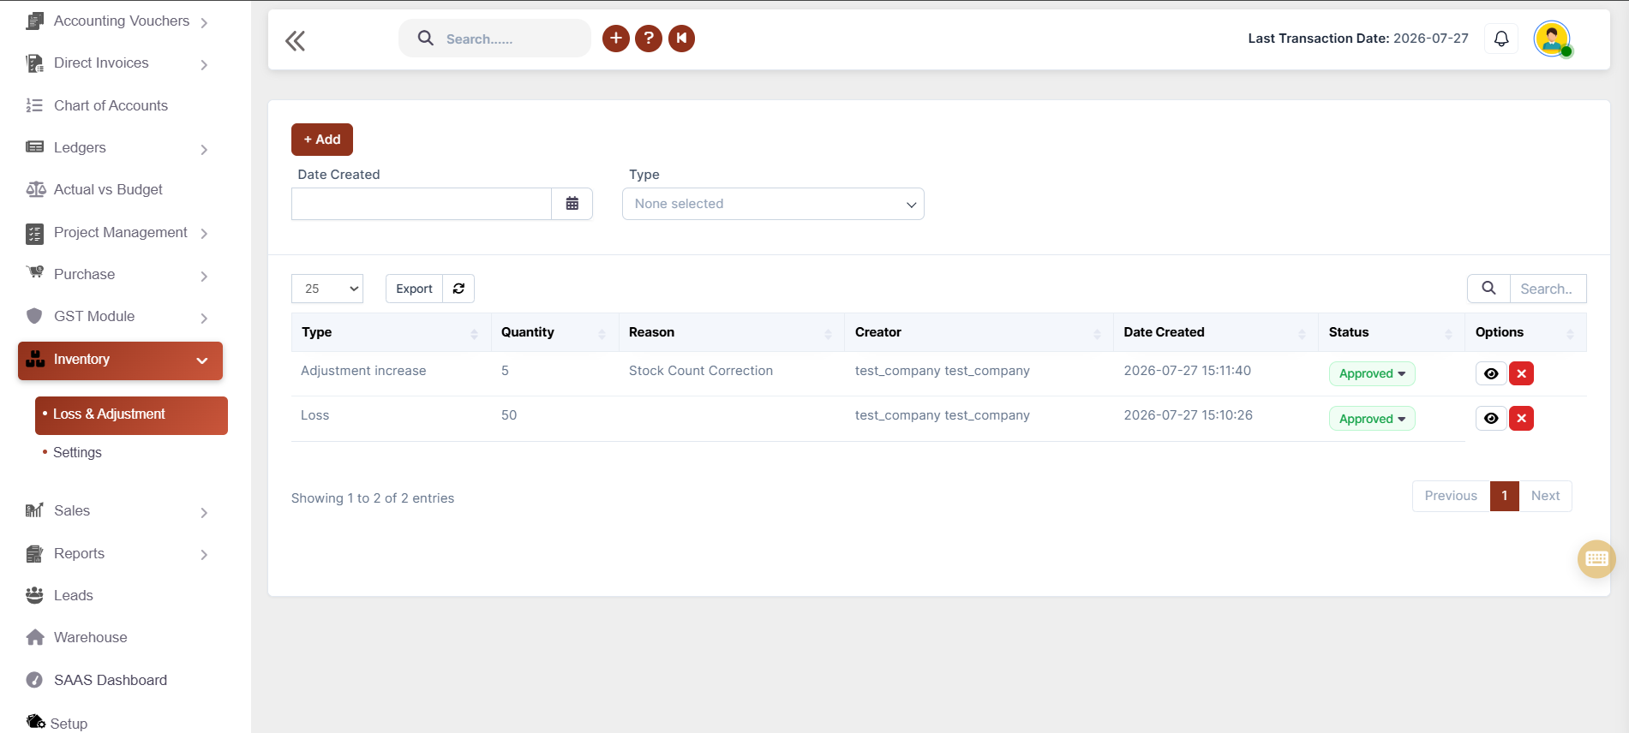Open the user profile avatar

tap(1552, 39)
